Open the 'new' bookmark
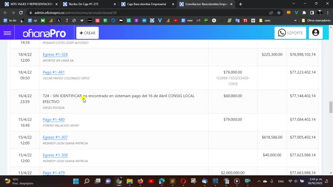Screen dimensions: 333x187 tap(187, 21)
